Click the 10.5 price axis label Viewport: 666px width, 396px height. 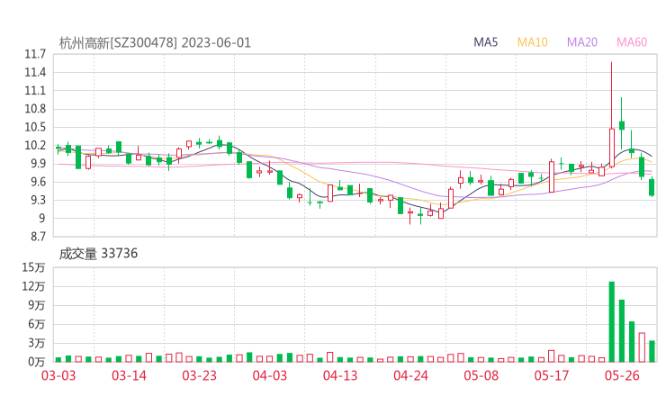pyautogui.click(x=35, y=128)
